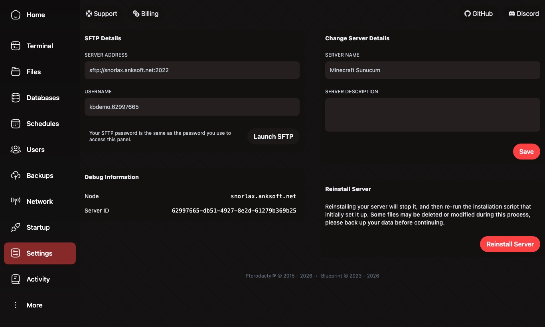Go to the Home label in the sidebar
The image size is (545, 327).
coord(36,15)
